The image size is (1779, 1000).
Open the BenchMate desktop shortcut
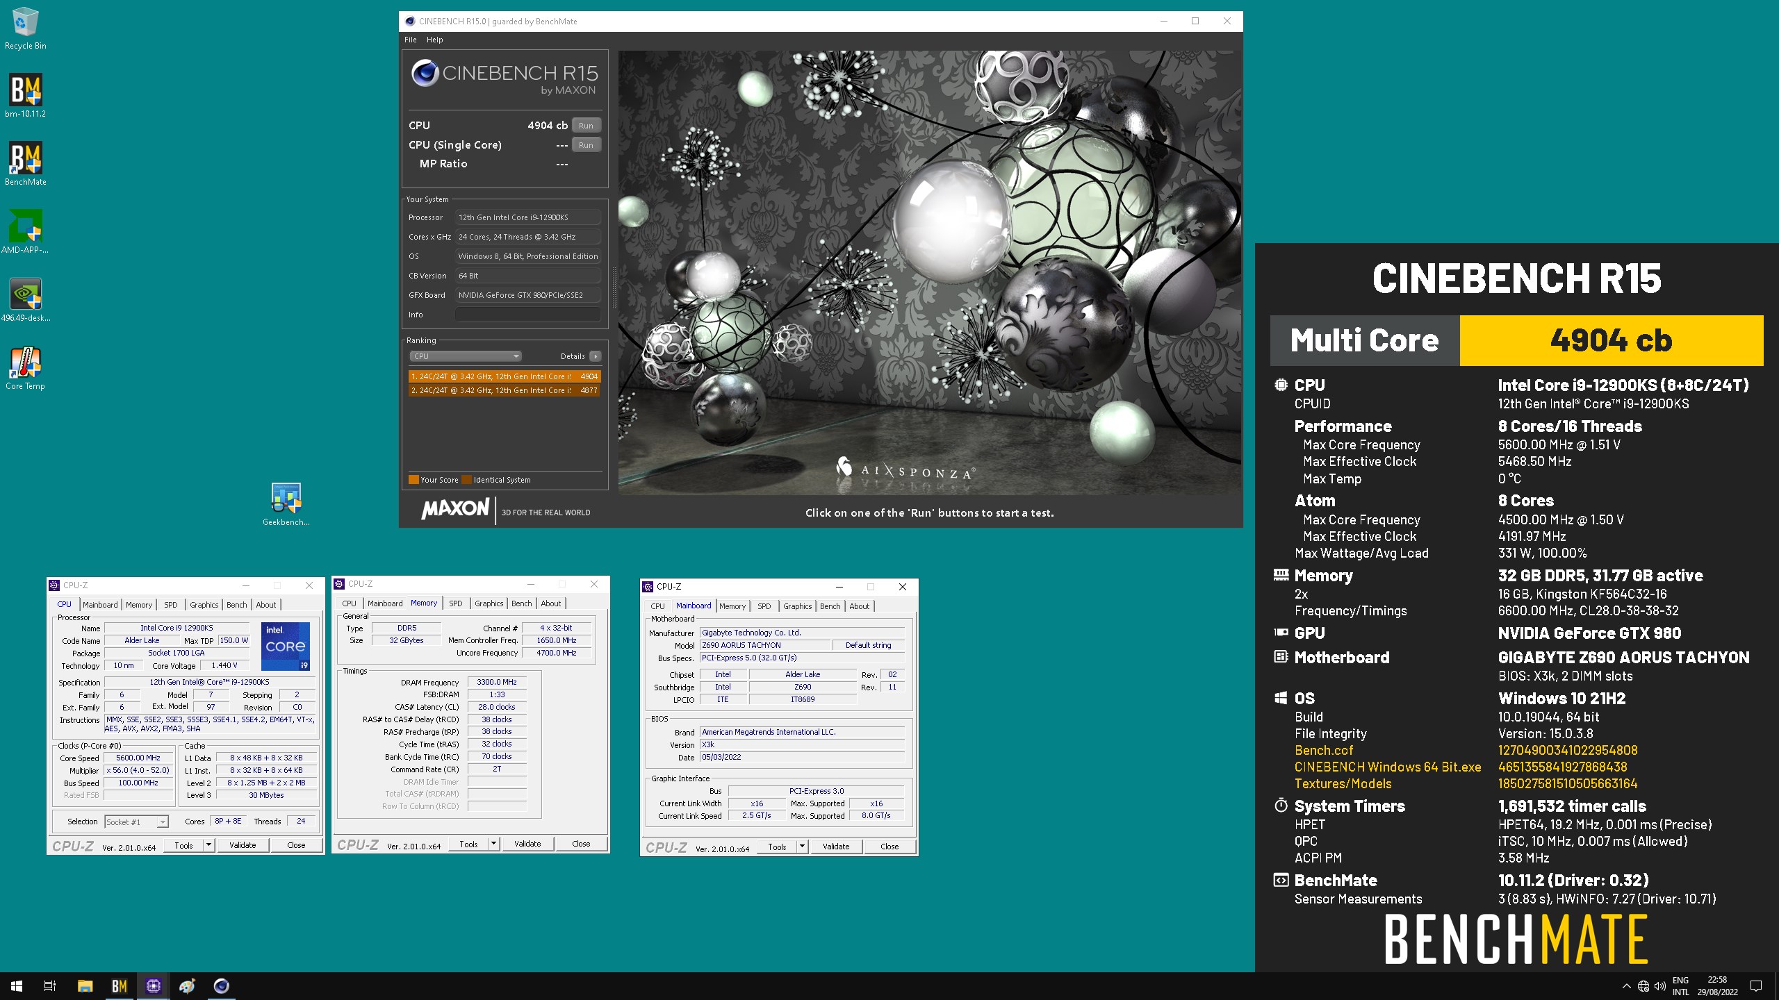[25, 164]
